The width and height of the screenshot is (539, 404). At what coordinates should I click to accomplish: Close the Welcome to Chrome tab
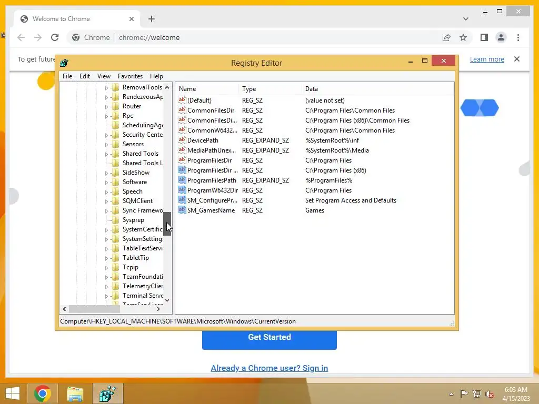click(x=131, y=19)
